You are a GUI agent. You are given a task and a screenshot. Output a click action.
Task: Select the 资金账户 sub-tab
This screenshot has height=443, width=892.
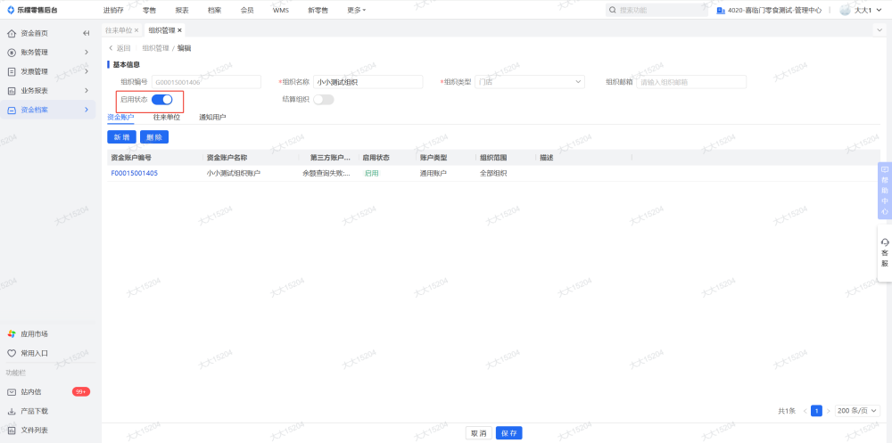[x=120, y=118]
